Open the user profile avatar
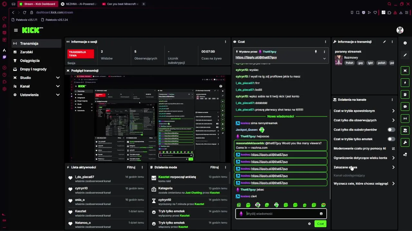Viewport: 412px width, 231px height. coord(400,30)
